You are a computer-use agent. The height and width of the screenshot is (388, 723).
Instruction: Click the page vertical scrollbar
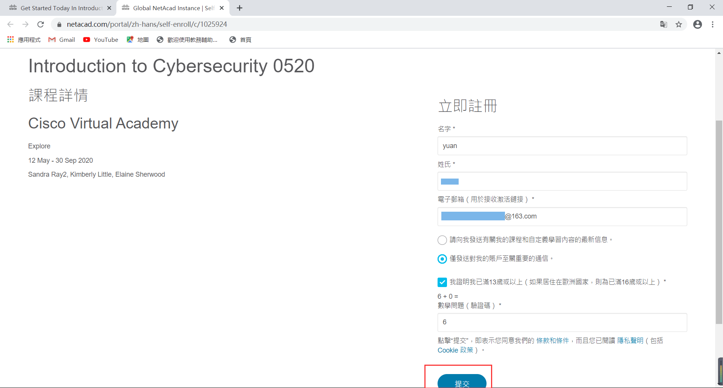[719, 222]
